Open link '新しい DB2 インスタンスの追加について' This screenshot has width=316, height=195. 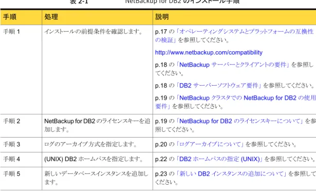tap(232, 174)
